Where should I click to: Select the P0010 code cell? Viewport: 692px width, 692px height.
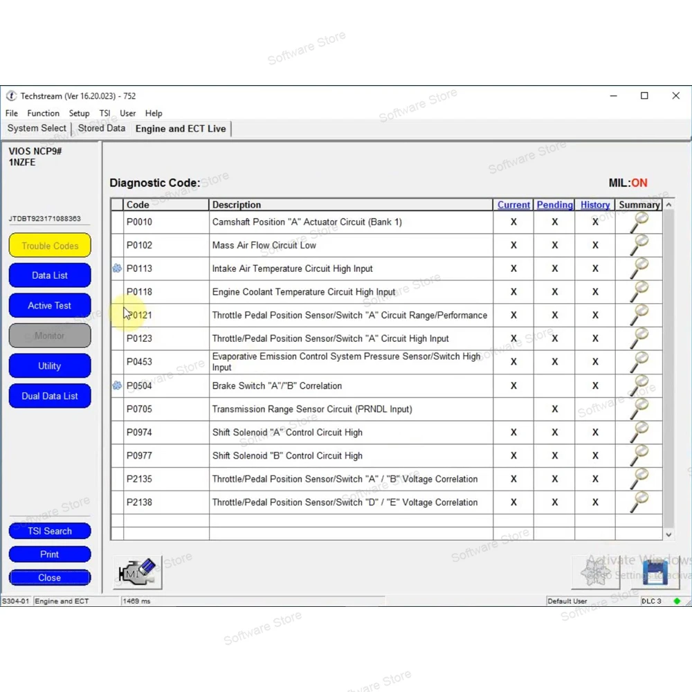[166, 222]
